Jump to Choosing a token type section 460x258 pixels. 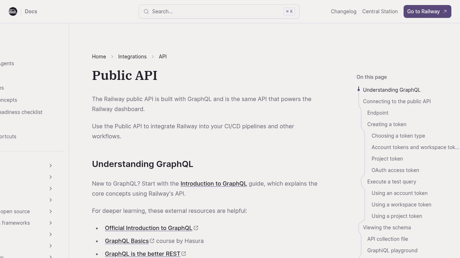pos(398,136)
